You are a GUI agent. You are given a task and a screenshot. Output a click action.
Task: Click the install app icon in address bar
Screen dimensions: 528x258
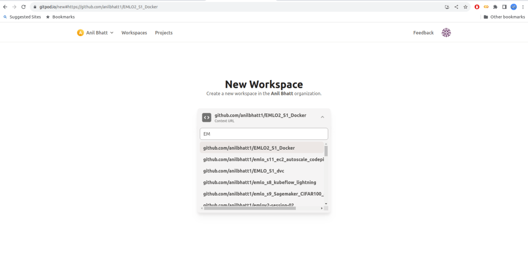447,7
